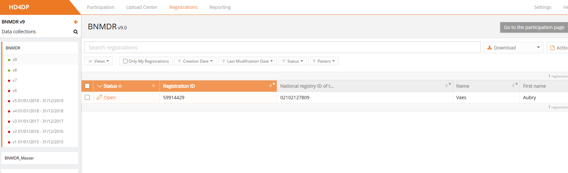
Task: Click the info icon next to Status header
Action: pos(120,86)
